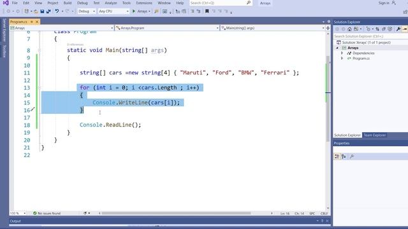Open the Test menu
The width and height of the screenshot is (408, 229).
(x=96, y=3)
